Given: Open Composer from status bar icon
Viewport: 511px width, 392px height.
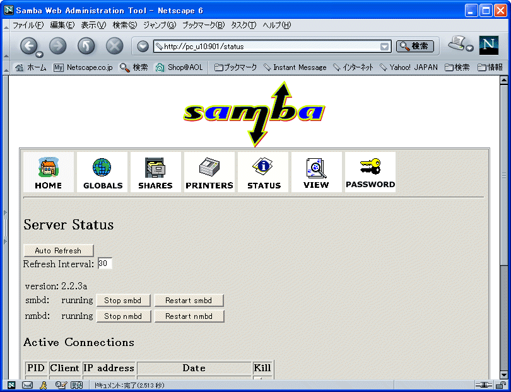Looking at the screenshot, I should pyautogui.click(x=61, y=386).
